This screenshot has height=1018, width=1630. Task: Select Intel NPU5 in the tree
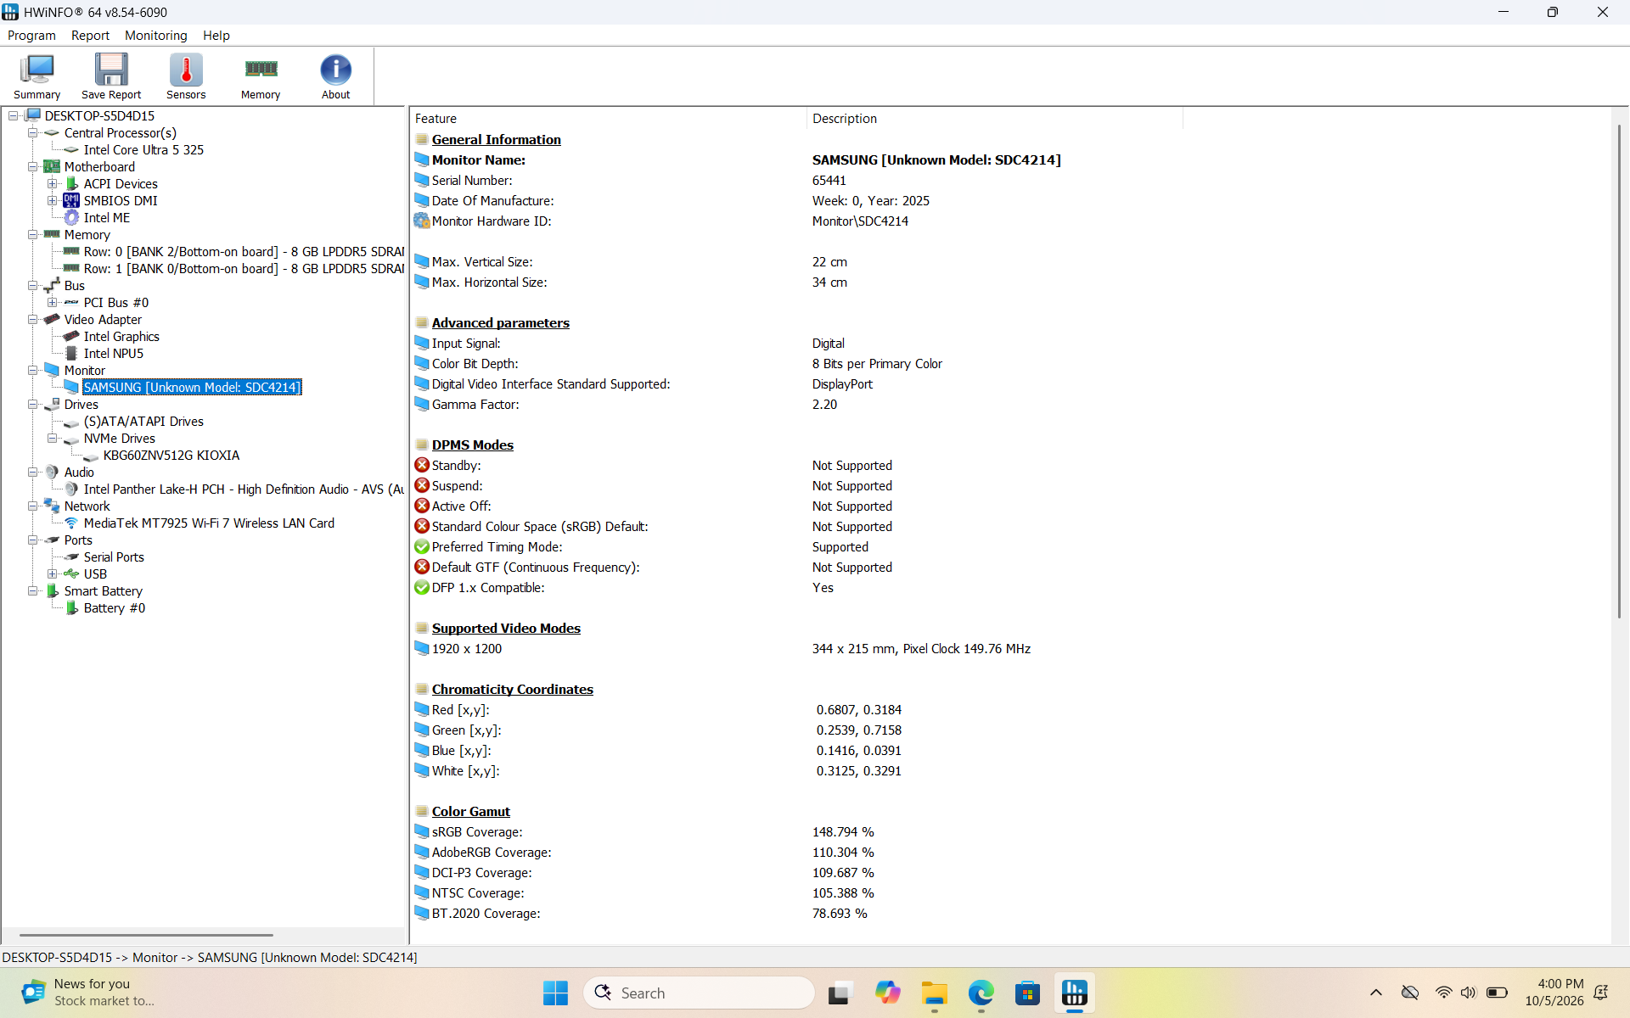pos(114,354)
